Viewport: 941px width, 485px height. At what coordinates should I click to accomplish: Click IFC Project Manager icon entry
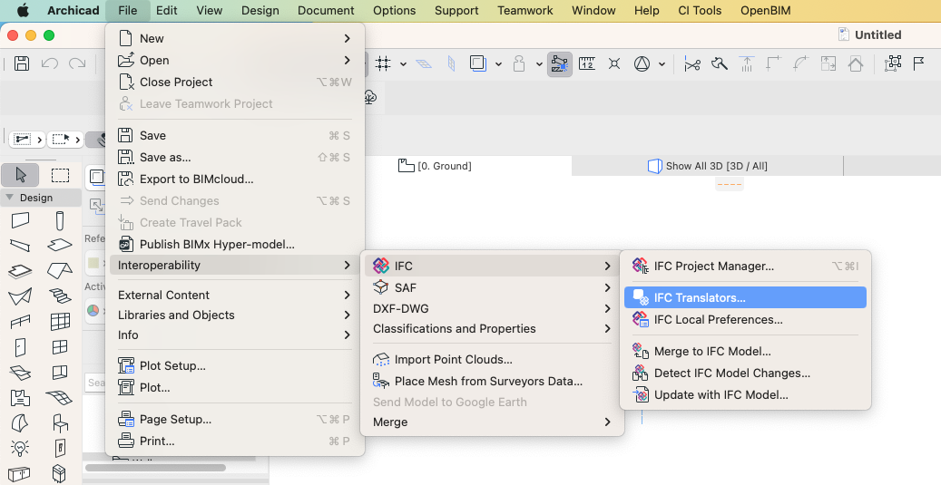tap(640, 266)
